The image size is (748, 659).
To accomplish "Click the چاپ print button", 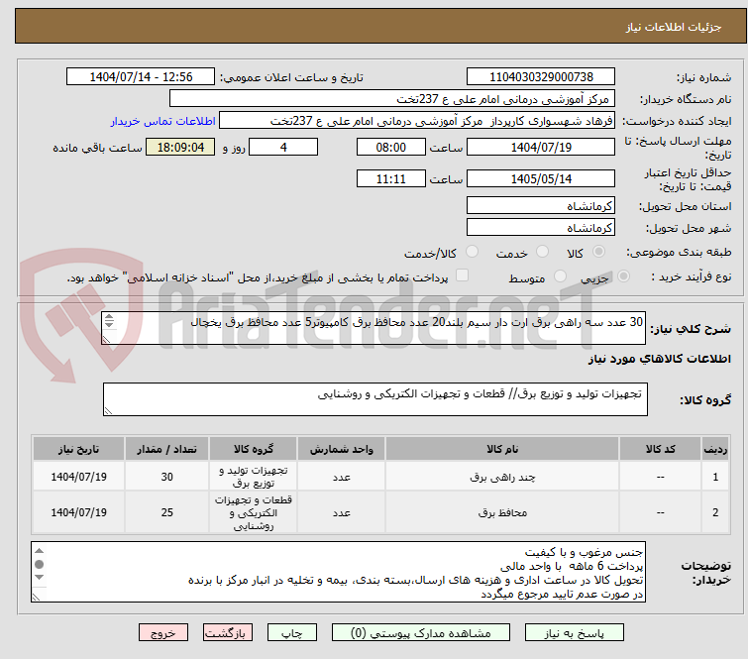I will (x=291, y=633).
